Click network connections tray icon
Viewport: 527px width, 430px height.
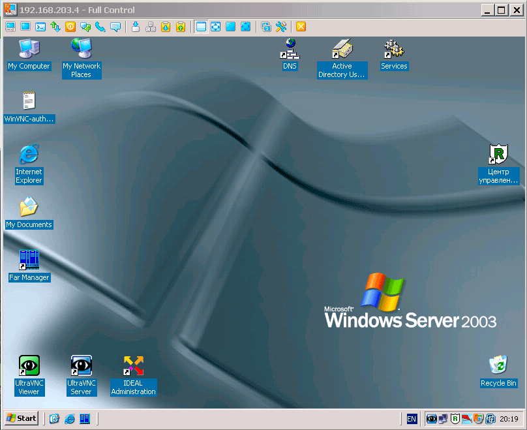pos(444,419)
